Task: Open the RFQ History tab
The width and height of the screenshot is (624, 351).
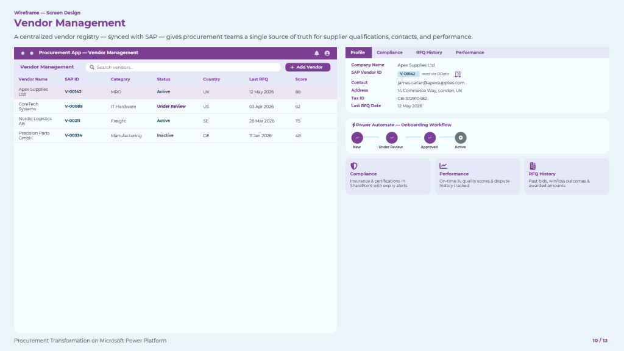Action: coord(429,52)
